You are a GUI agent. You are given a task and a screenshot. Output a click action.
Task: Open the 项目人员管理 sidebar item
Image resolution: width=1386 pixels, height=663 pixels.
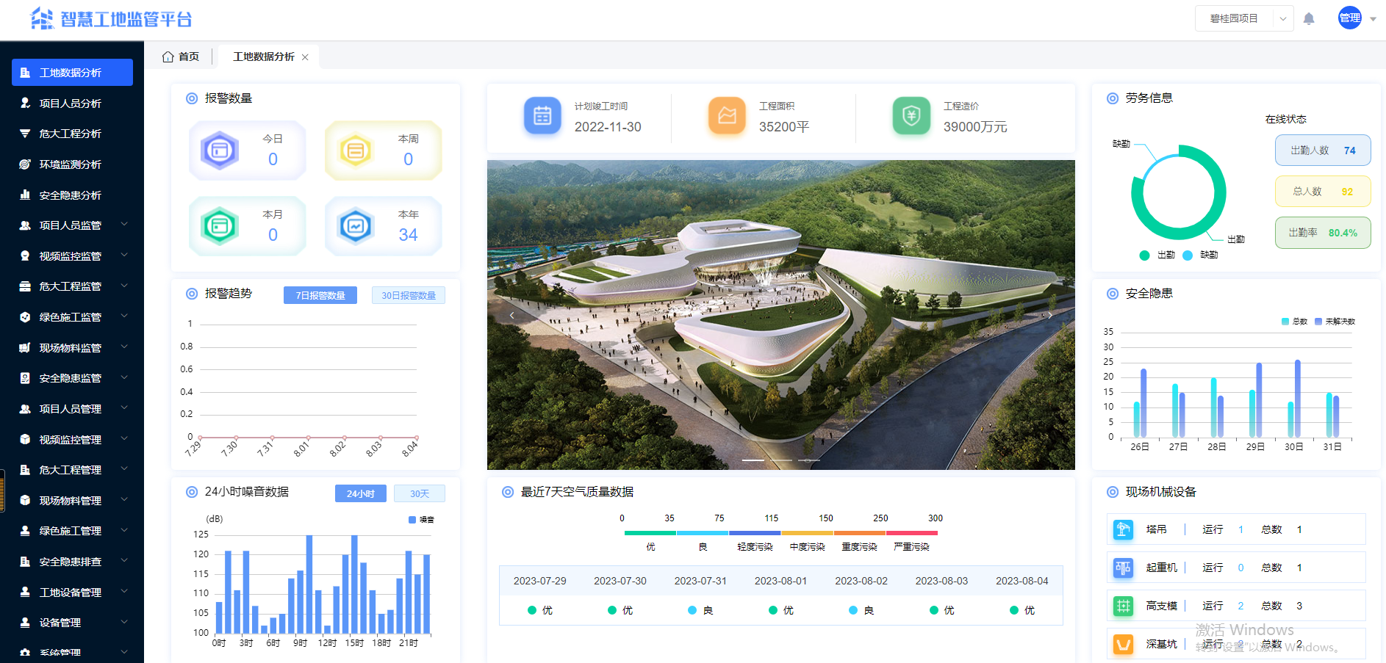[x=72, y=409]
